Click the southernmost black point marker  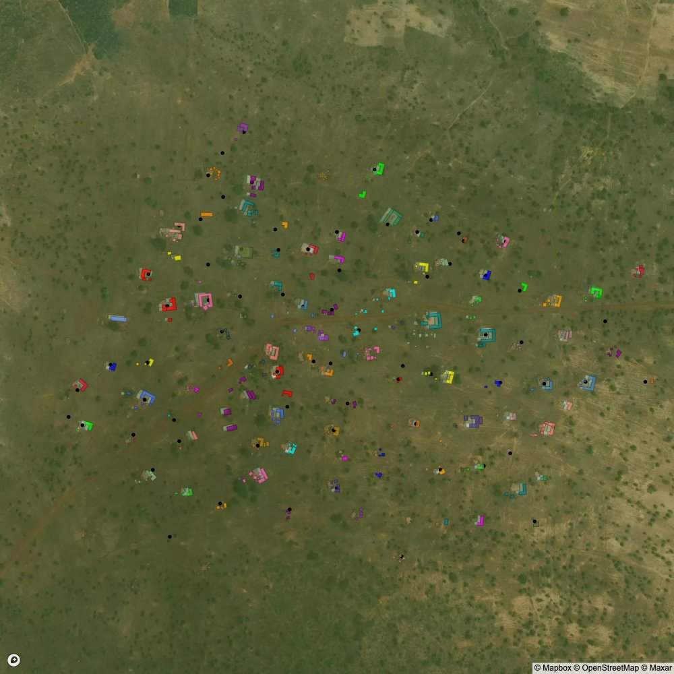tap(402, 557)
